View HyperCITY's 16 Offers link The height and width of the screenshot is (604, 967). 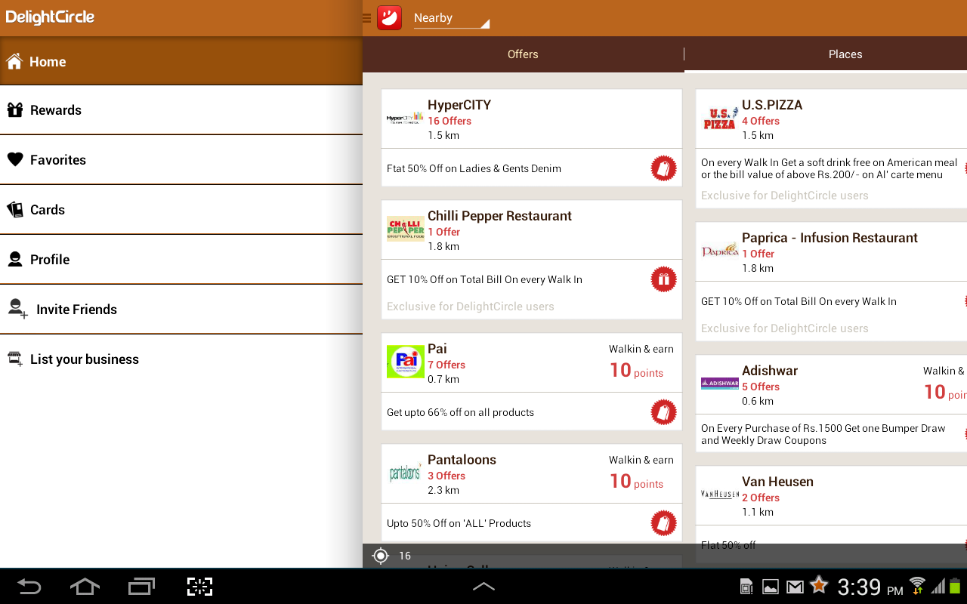[x=450, y=121]
